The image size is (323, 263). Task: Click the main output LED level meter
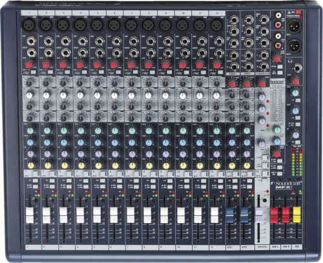coord(297,162)
